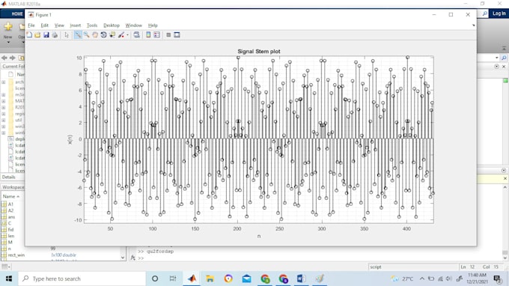This screenshot has width=509, height=286.
Task: Select variable 'fid' in Workspace
Action: [10, 230]
